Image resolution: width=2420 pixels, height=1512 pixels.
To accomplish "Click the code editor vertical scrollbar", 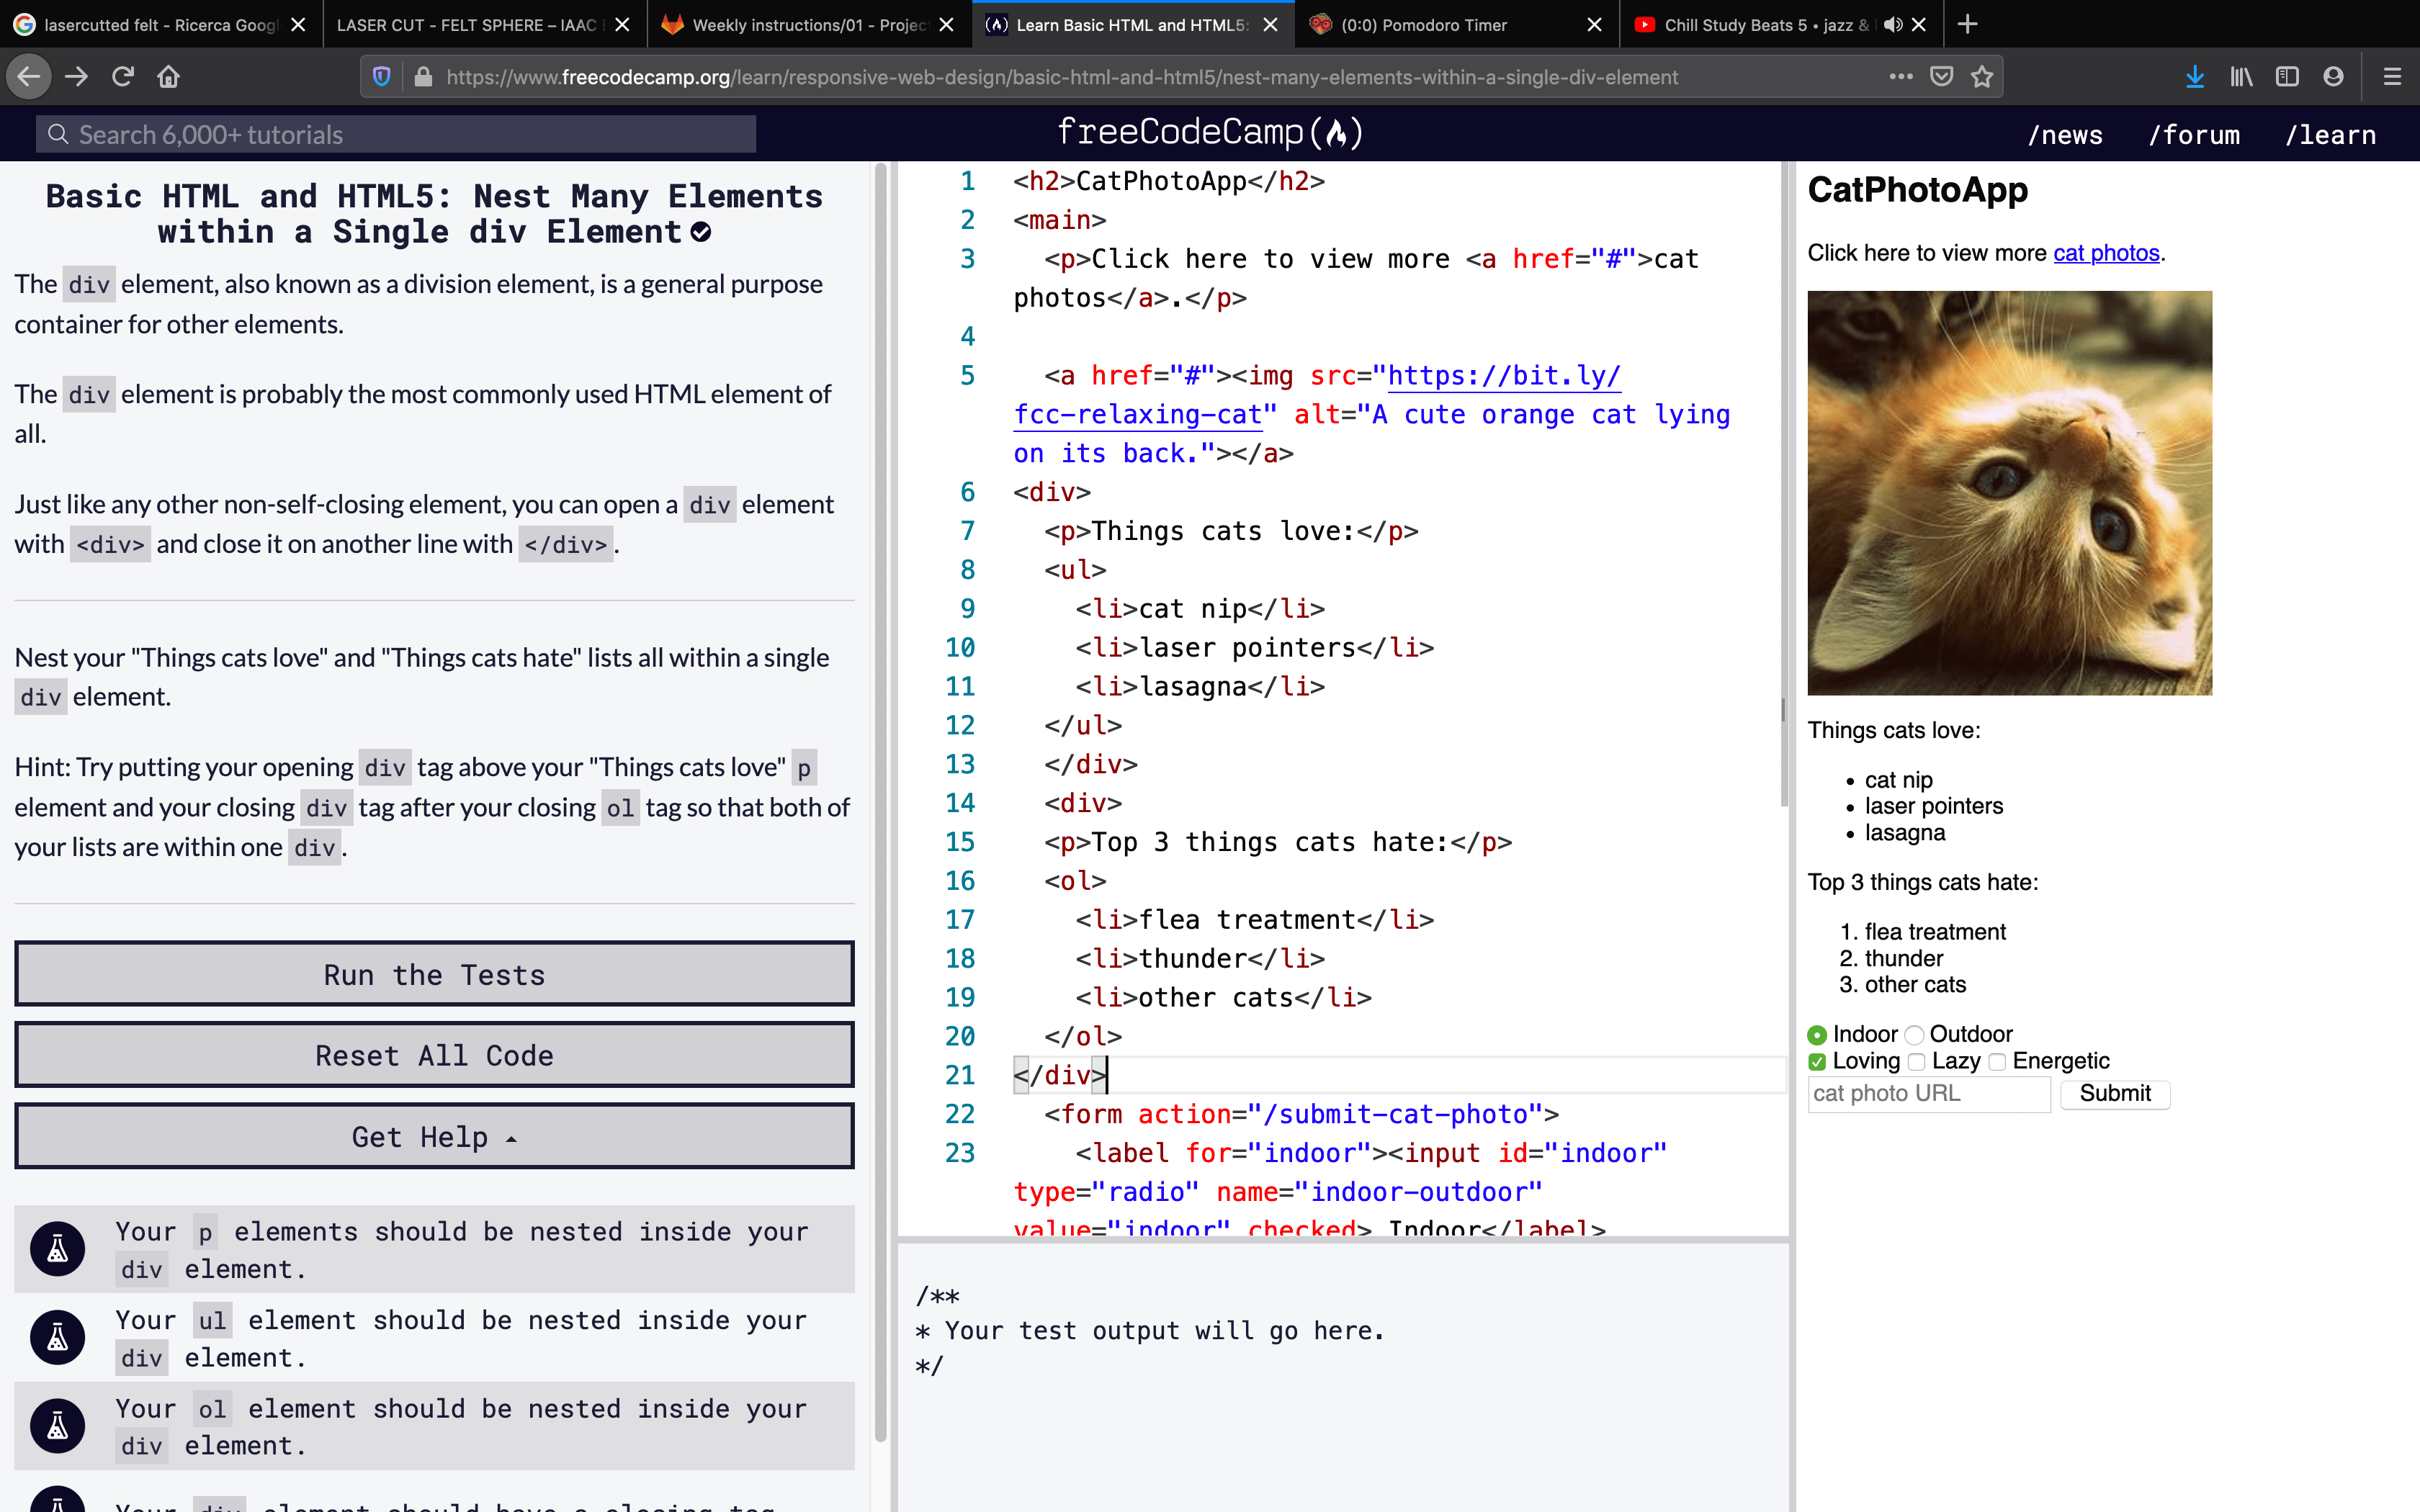I will pyautogui.click(x=1783, y=485).
